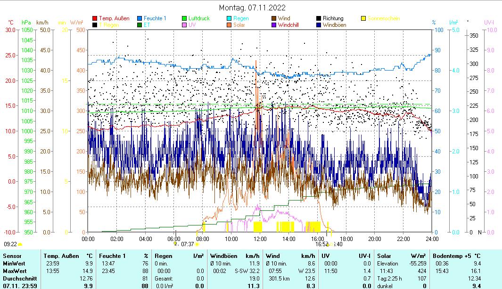The height and width of the screenshot is (289, 502).
Task: Click the '07:37' sunrise time label
Action: [x=188, y=244]
